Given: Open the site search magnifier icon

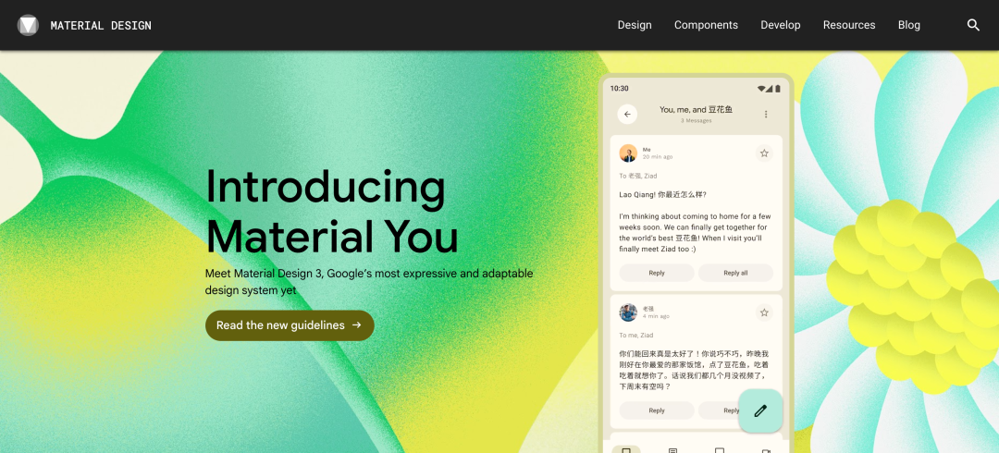Looking at the screenshot, I should click(973, 25).
